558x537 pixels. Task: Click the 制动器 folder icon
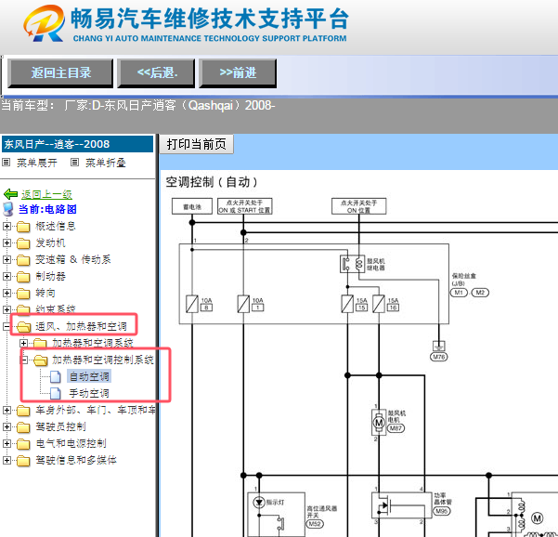23,277
